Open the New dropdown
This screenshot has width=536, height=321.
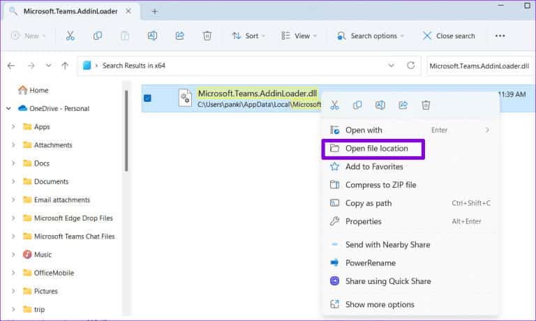[x=28, y=36]
